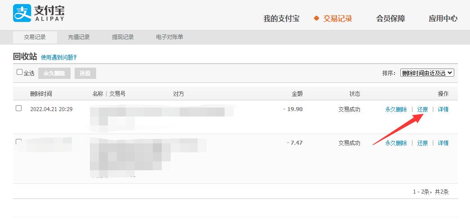
Task: Open 详情 for the -7.47 transaction
Action: click(x=443, y=143)
